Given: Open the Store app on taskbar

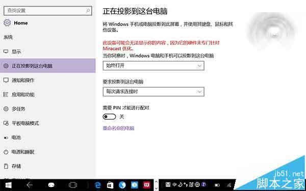Looking at the screenshot, I should 110,185.
